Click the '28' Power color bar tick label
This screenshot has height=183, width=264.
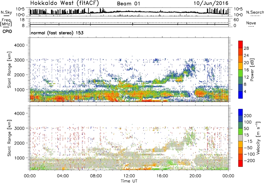(x=246, y=48)
